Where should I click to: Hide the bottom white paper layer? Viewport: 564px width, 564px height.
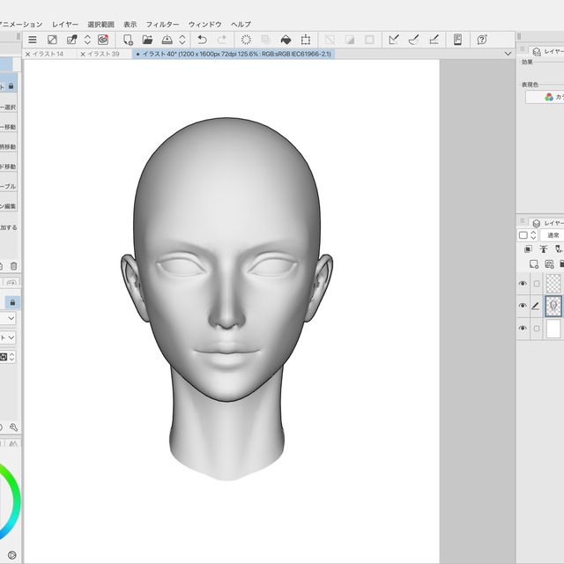(x=523, y=328)
